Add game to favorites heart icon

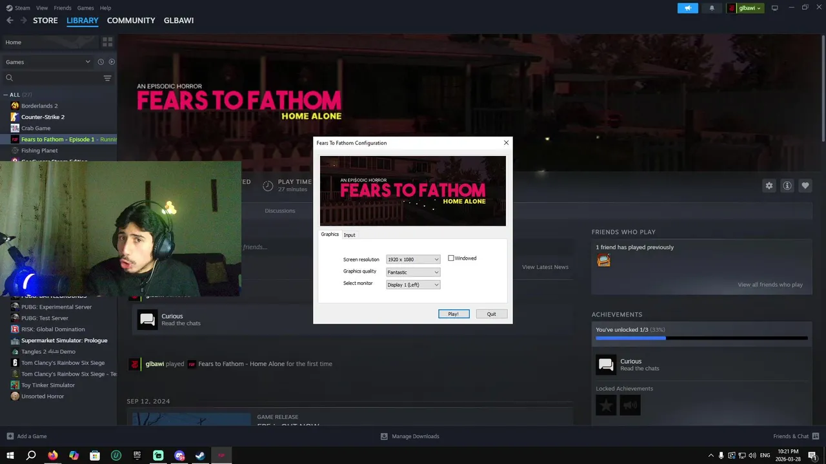[x=805, y=186]
